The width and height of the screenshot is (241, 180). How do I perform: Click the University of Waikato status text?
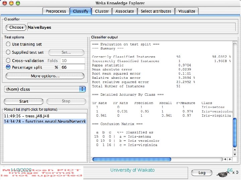click(x=133, y=170)
